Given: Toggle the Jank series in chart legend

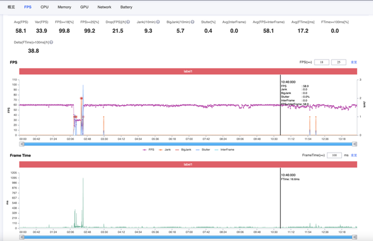Looking at the screenshot, I should point(165,149).
